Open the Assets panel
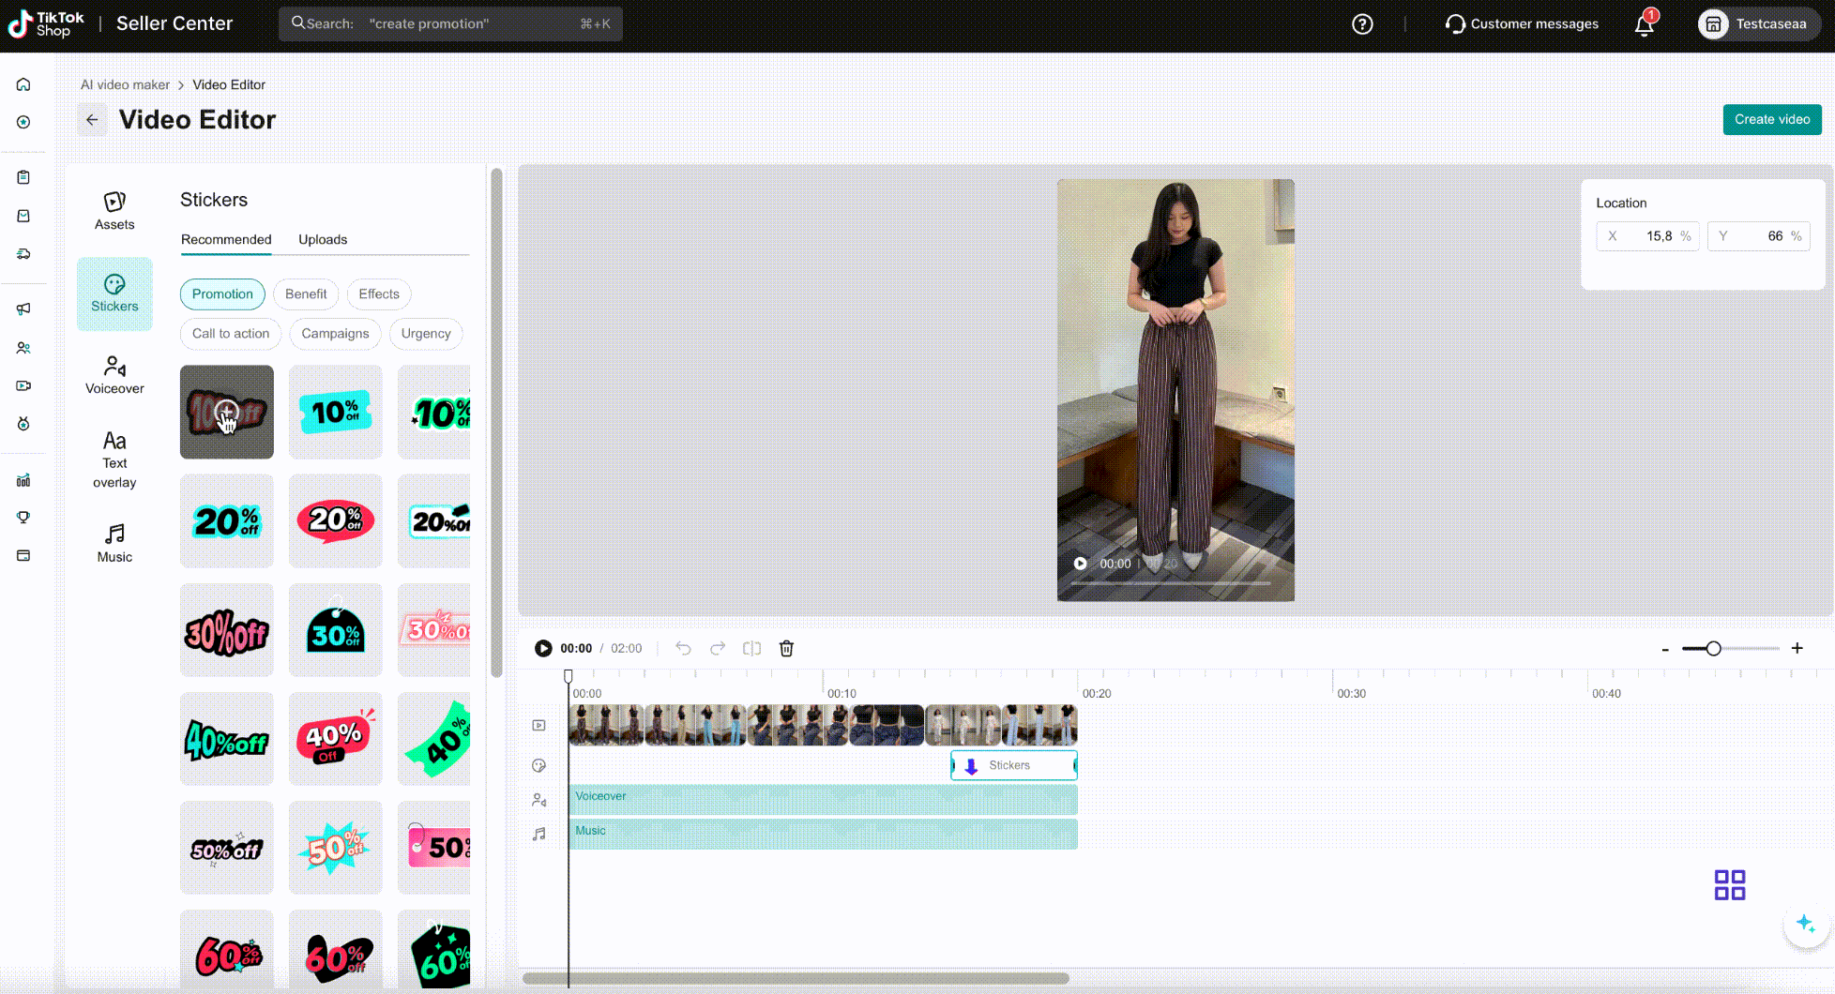Viewport: 1835px width, 994px height. point(114,211)
